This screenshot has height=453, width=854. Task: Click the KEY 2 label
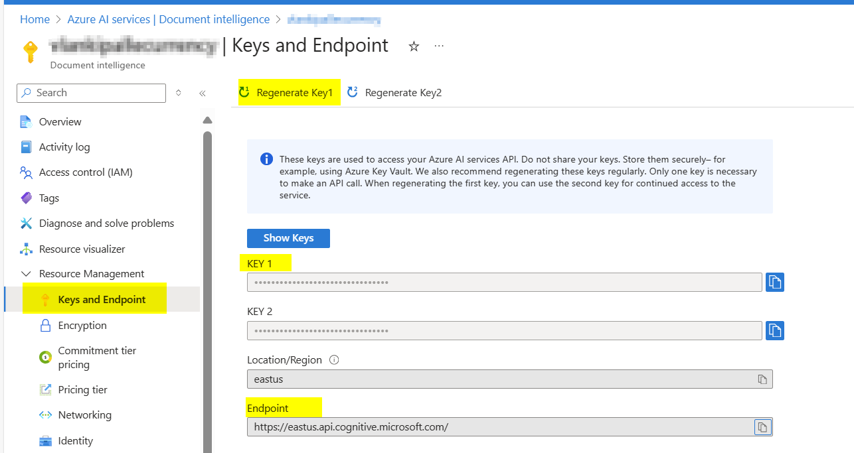click(x=260, y=312)
